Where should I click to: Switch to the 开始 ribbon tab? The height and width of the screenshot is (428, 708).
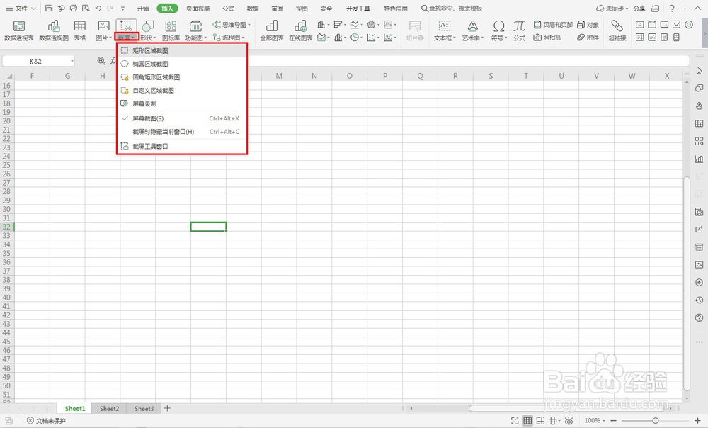pos(143,9)
